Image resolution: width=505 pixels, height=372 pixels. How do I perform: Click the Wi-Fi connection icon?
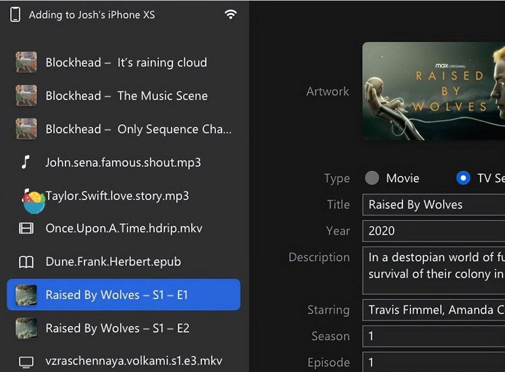click(x=231, y=14)
